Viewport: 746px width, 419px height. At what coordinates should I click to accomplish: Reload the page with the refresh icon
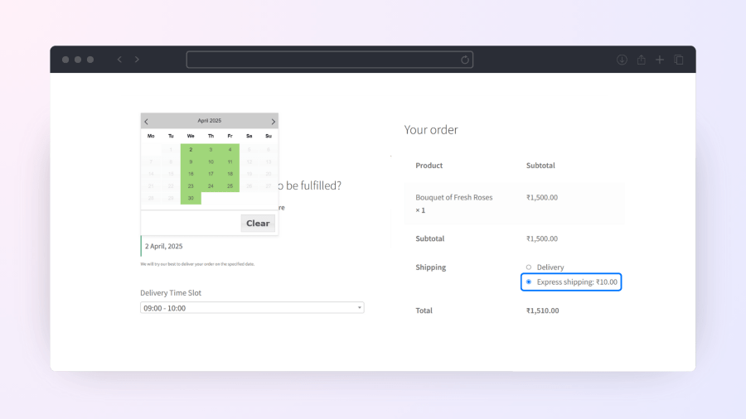pos(465,60)
